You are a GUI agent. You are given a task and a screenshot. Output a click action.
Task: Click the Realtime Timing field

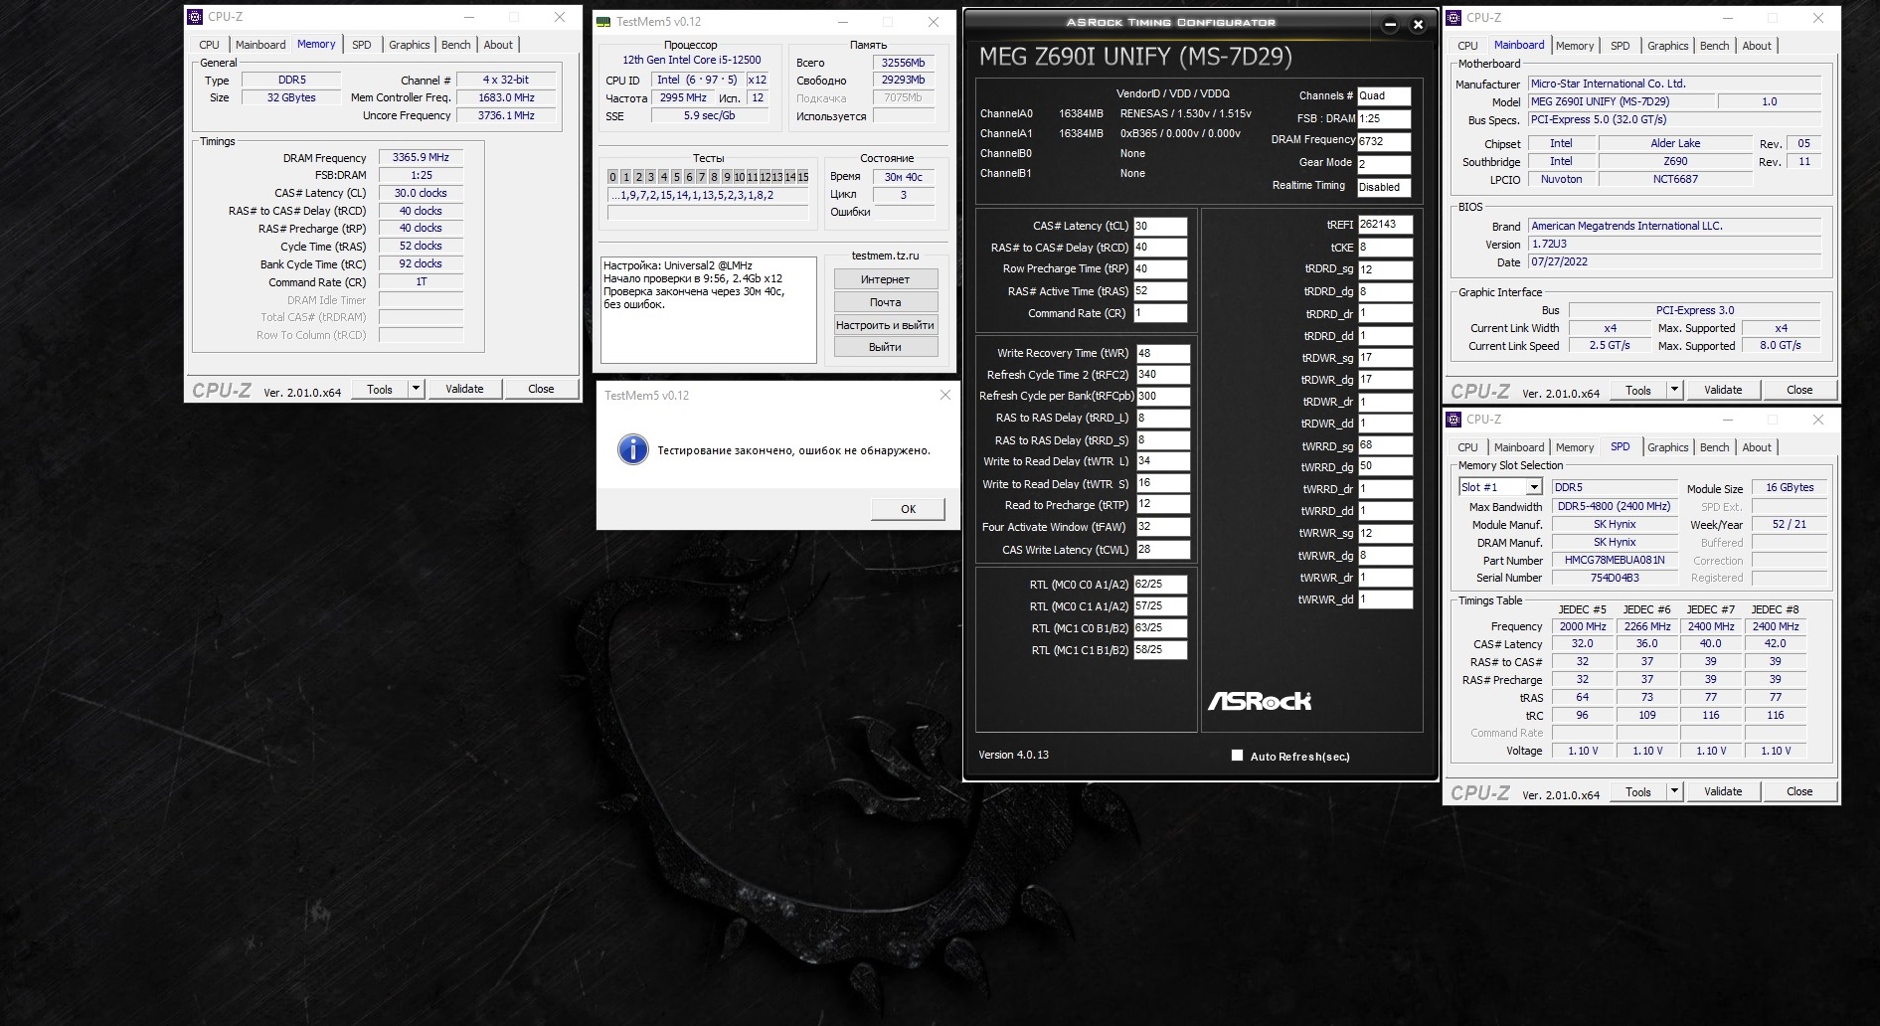1384,187
